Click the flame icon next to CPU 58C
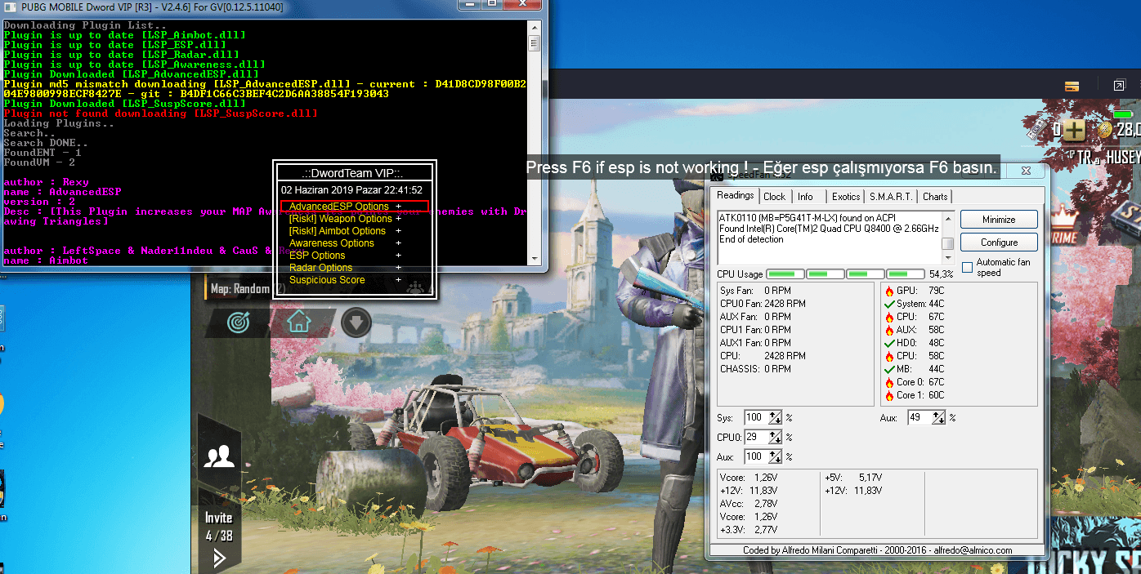The height and width of the screenshot is (574, 1141). coord(889,356)
